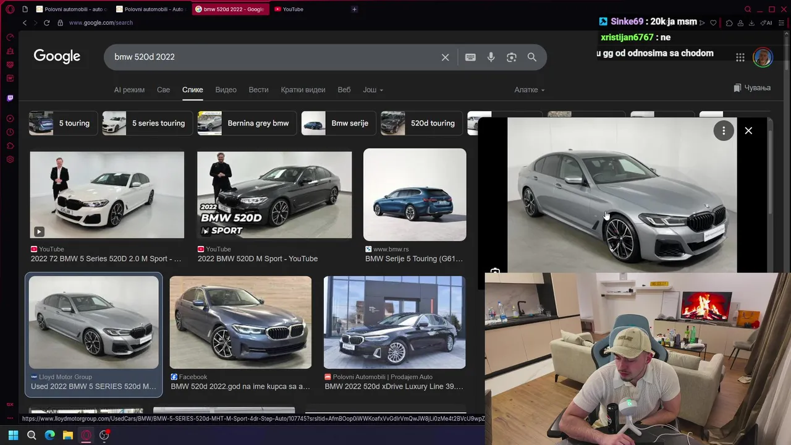The width and height of the screenshot is (791, 445).
Task: Open the Google account avatar
Action: coord(763,57)
